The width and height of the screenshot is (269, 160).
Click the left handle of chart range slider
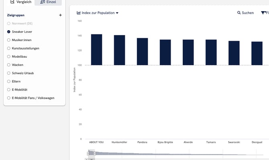pyautogui.click(x=88, y=153)
